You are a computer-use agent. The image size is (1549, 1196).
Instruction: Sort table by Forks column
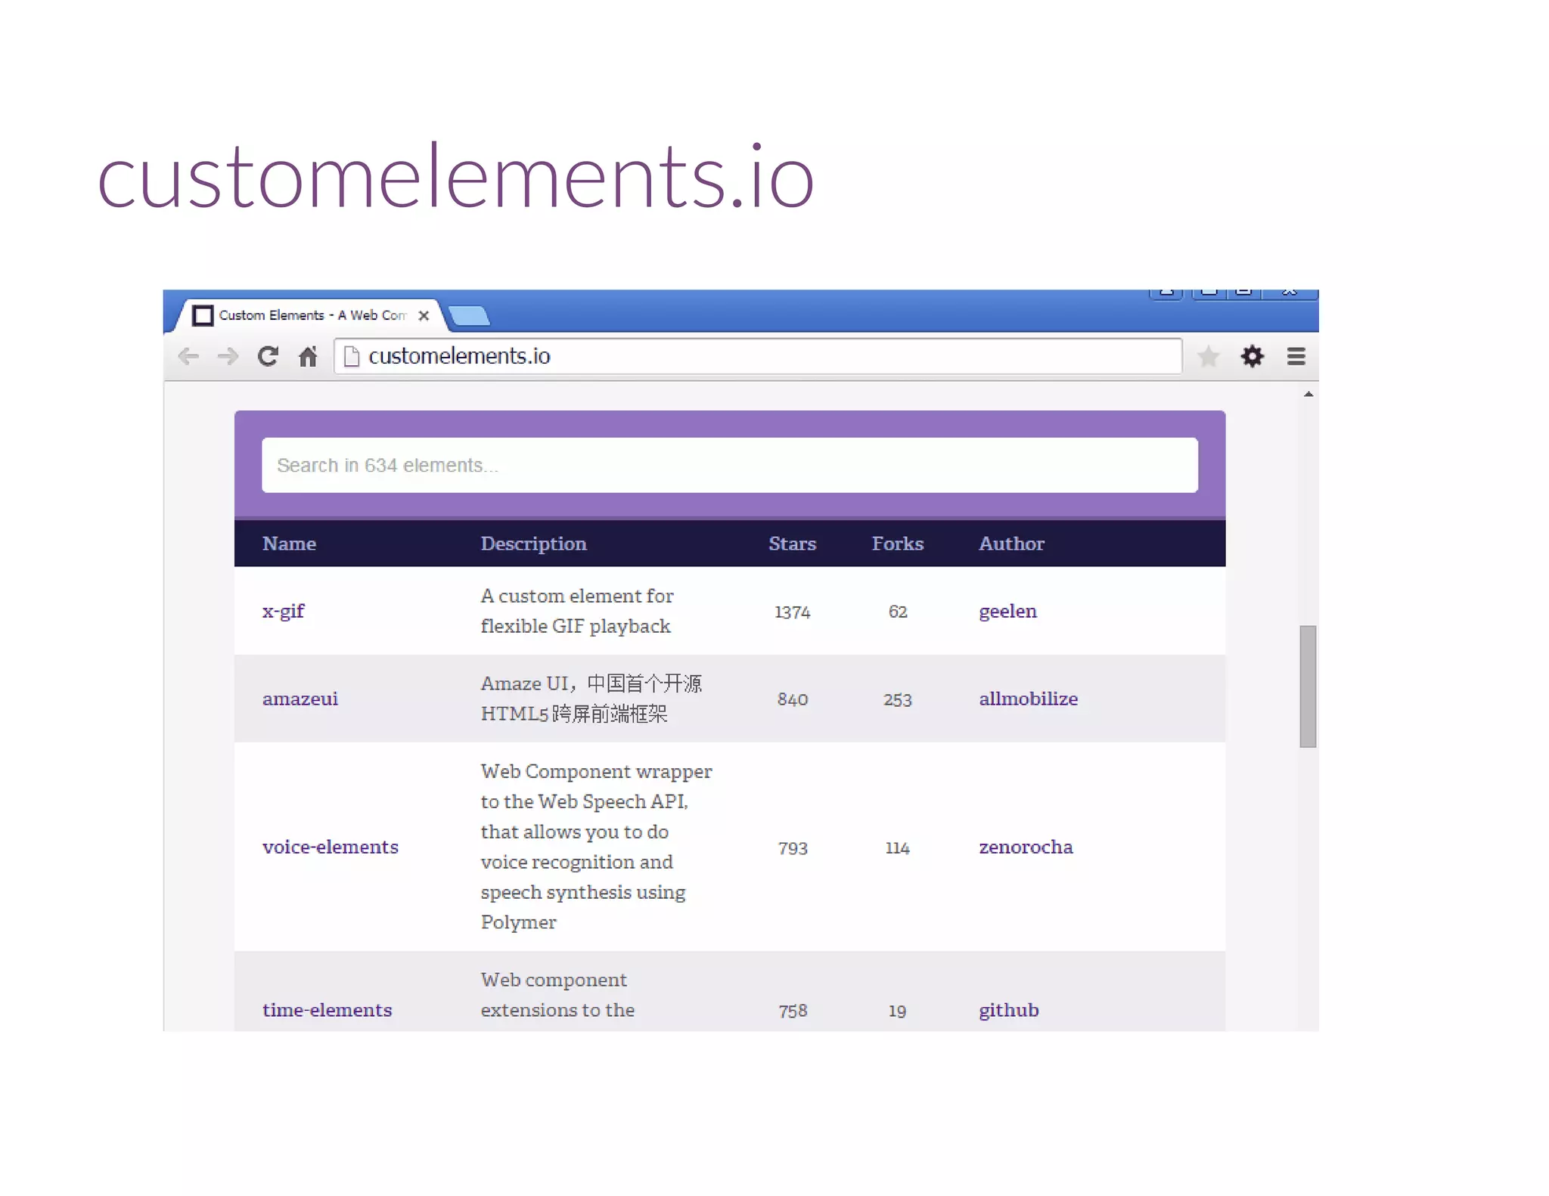click(897, 544)
